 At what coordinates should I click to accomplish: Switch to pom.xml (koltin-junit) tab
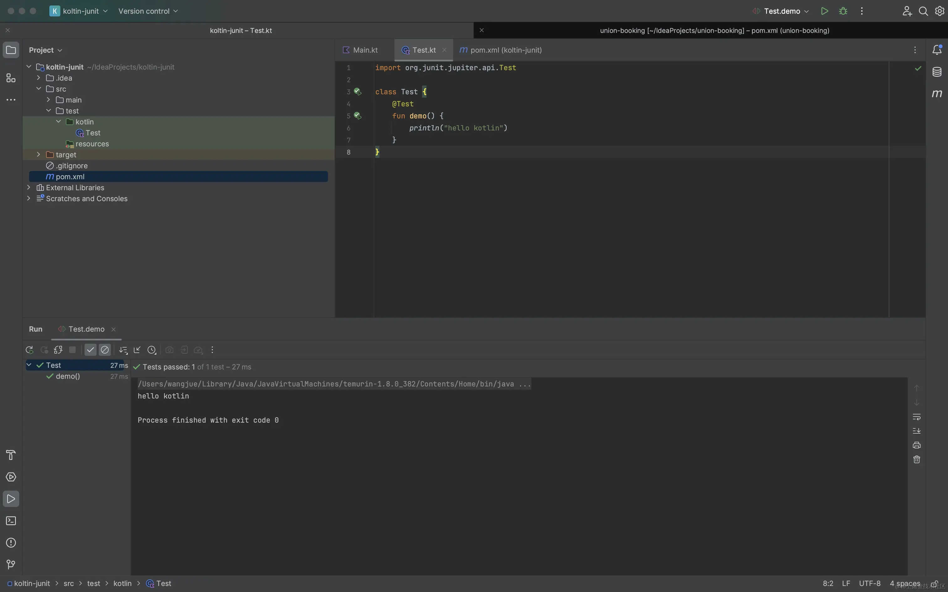tap(501, 50)
